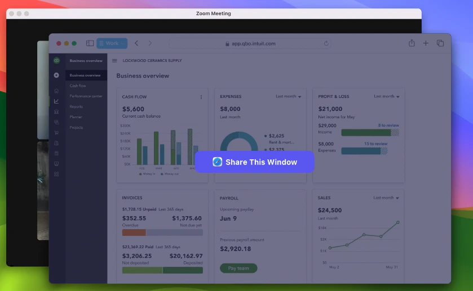Open Cash Flow card three-dot menu
The image size is (473, 291).
201,97
